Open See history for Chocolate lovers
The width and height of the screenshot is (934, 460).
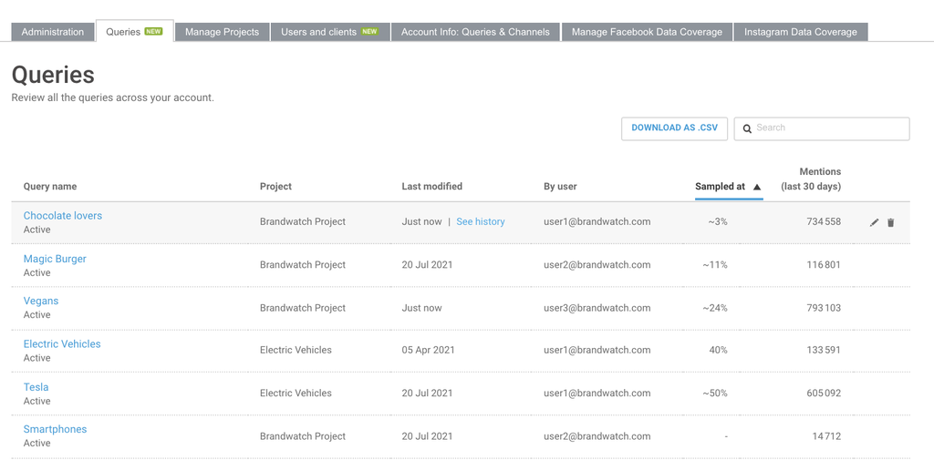tap(481, 221)
